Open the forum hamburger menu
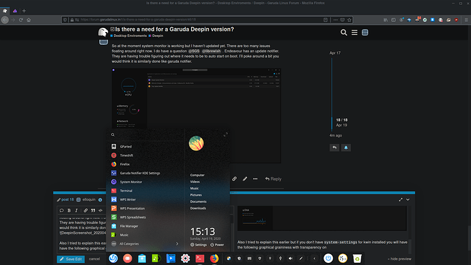The image size is (471, 265). (354, 33)
